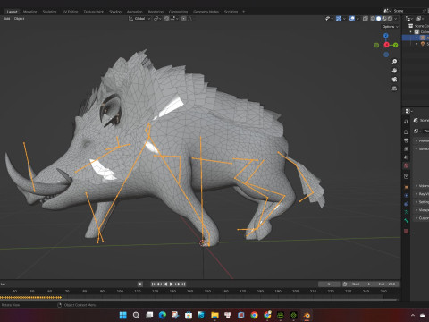Open the green bone properties tab
Viewport: 429px width, 322px height.
(x=406, y=221)
